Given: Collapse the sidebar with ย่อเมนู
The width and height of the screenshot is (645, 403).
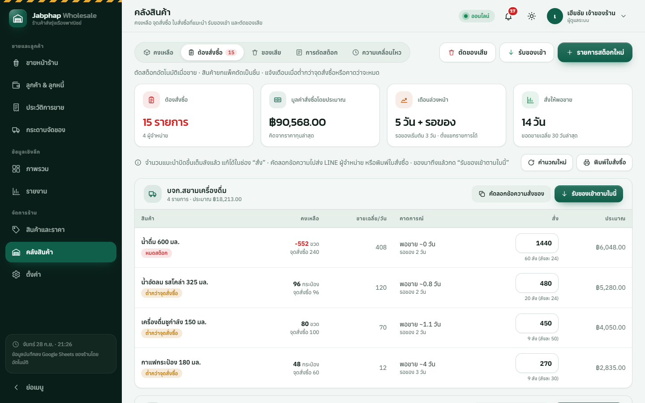Looking at the screenshot, I should (x=61, y=387).
